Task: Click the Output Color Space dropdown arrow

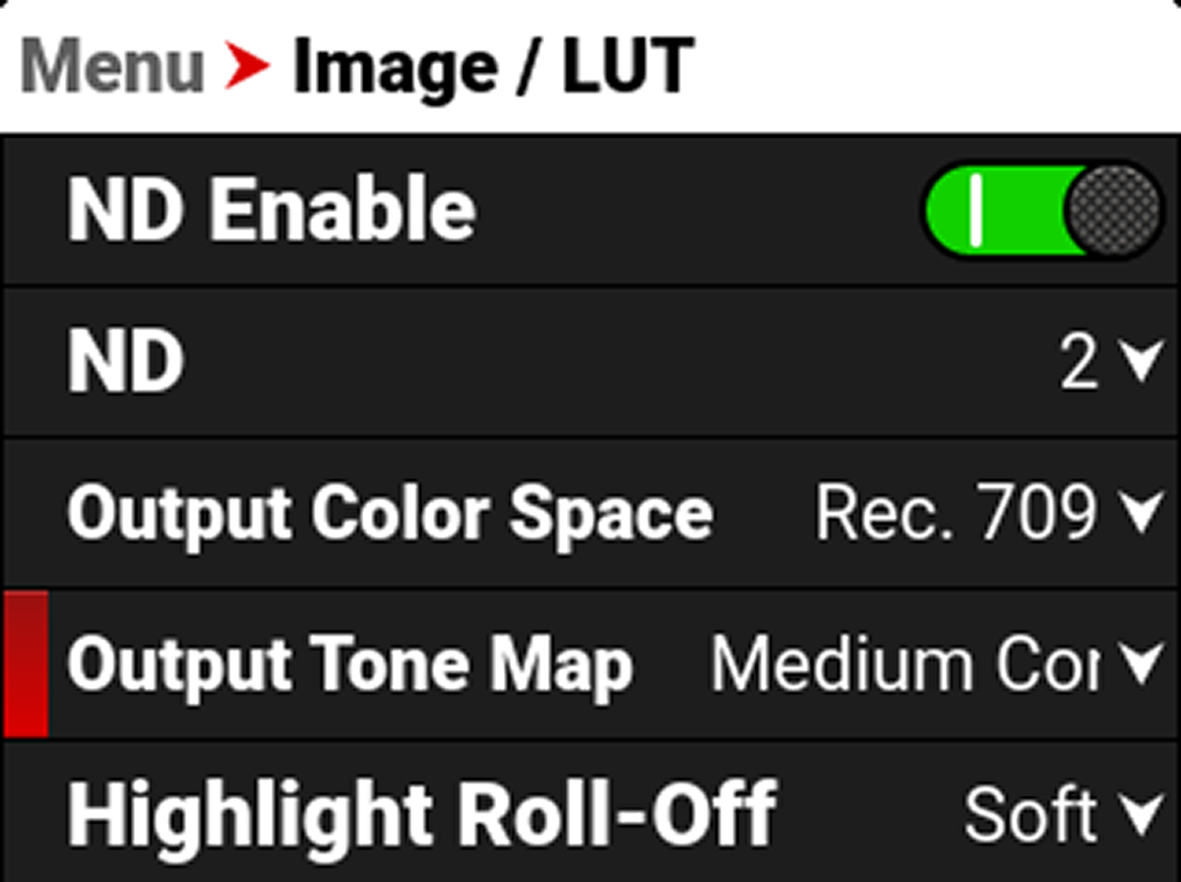Action: [1140, 512]
